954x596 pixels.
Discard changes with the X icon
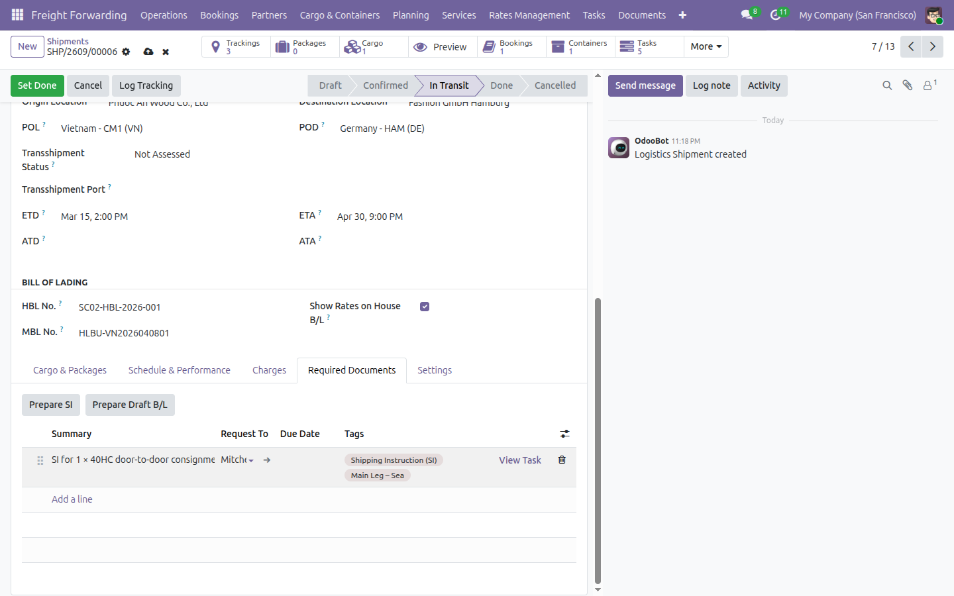pyautogui.click(x=166, y=52)
